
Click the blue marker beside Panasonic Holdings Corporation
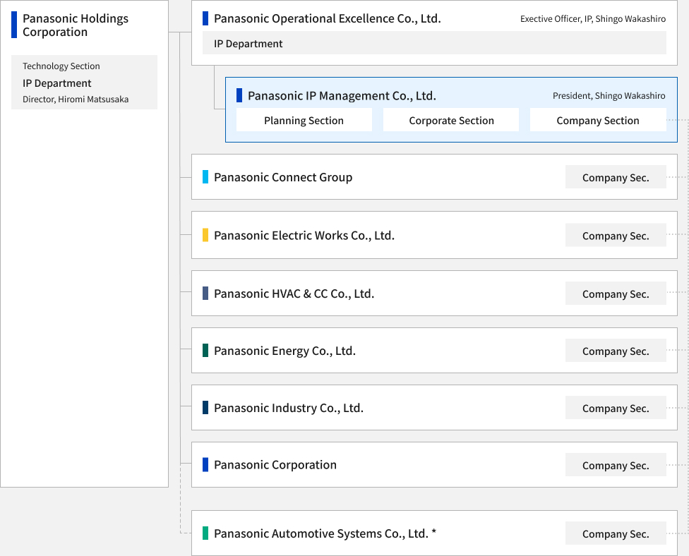[14, 24]
